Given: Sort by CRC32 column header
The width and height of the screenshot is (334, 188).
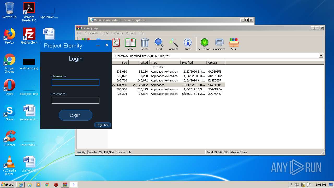Looking at the screenshot, I should (216, 63).
